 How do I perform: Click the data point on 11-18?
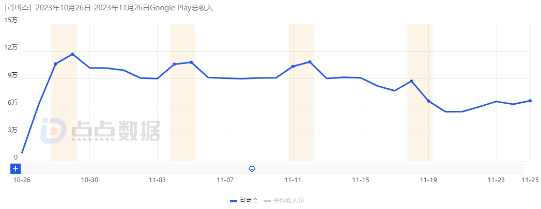point(411,81)
